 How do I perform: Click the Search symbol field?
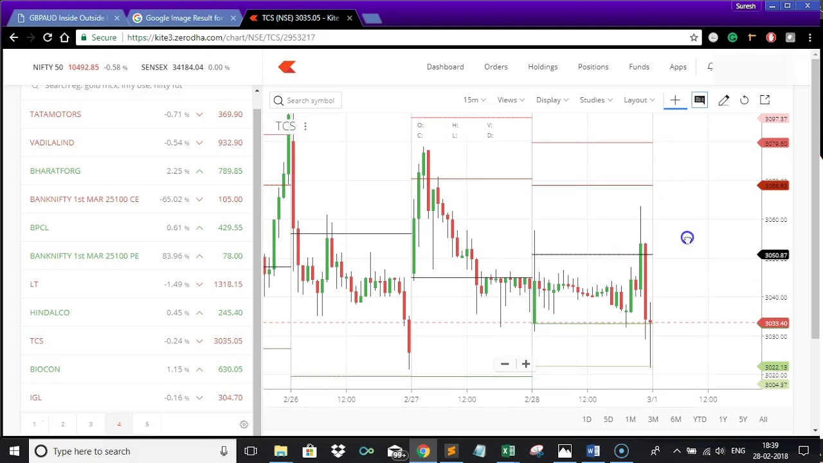click(x=306, y=100)
